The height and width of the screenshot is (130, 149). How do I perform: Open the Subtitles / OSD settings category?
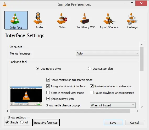[x=86, y=20]
